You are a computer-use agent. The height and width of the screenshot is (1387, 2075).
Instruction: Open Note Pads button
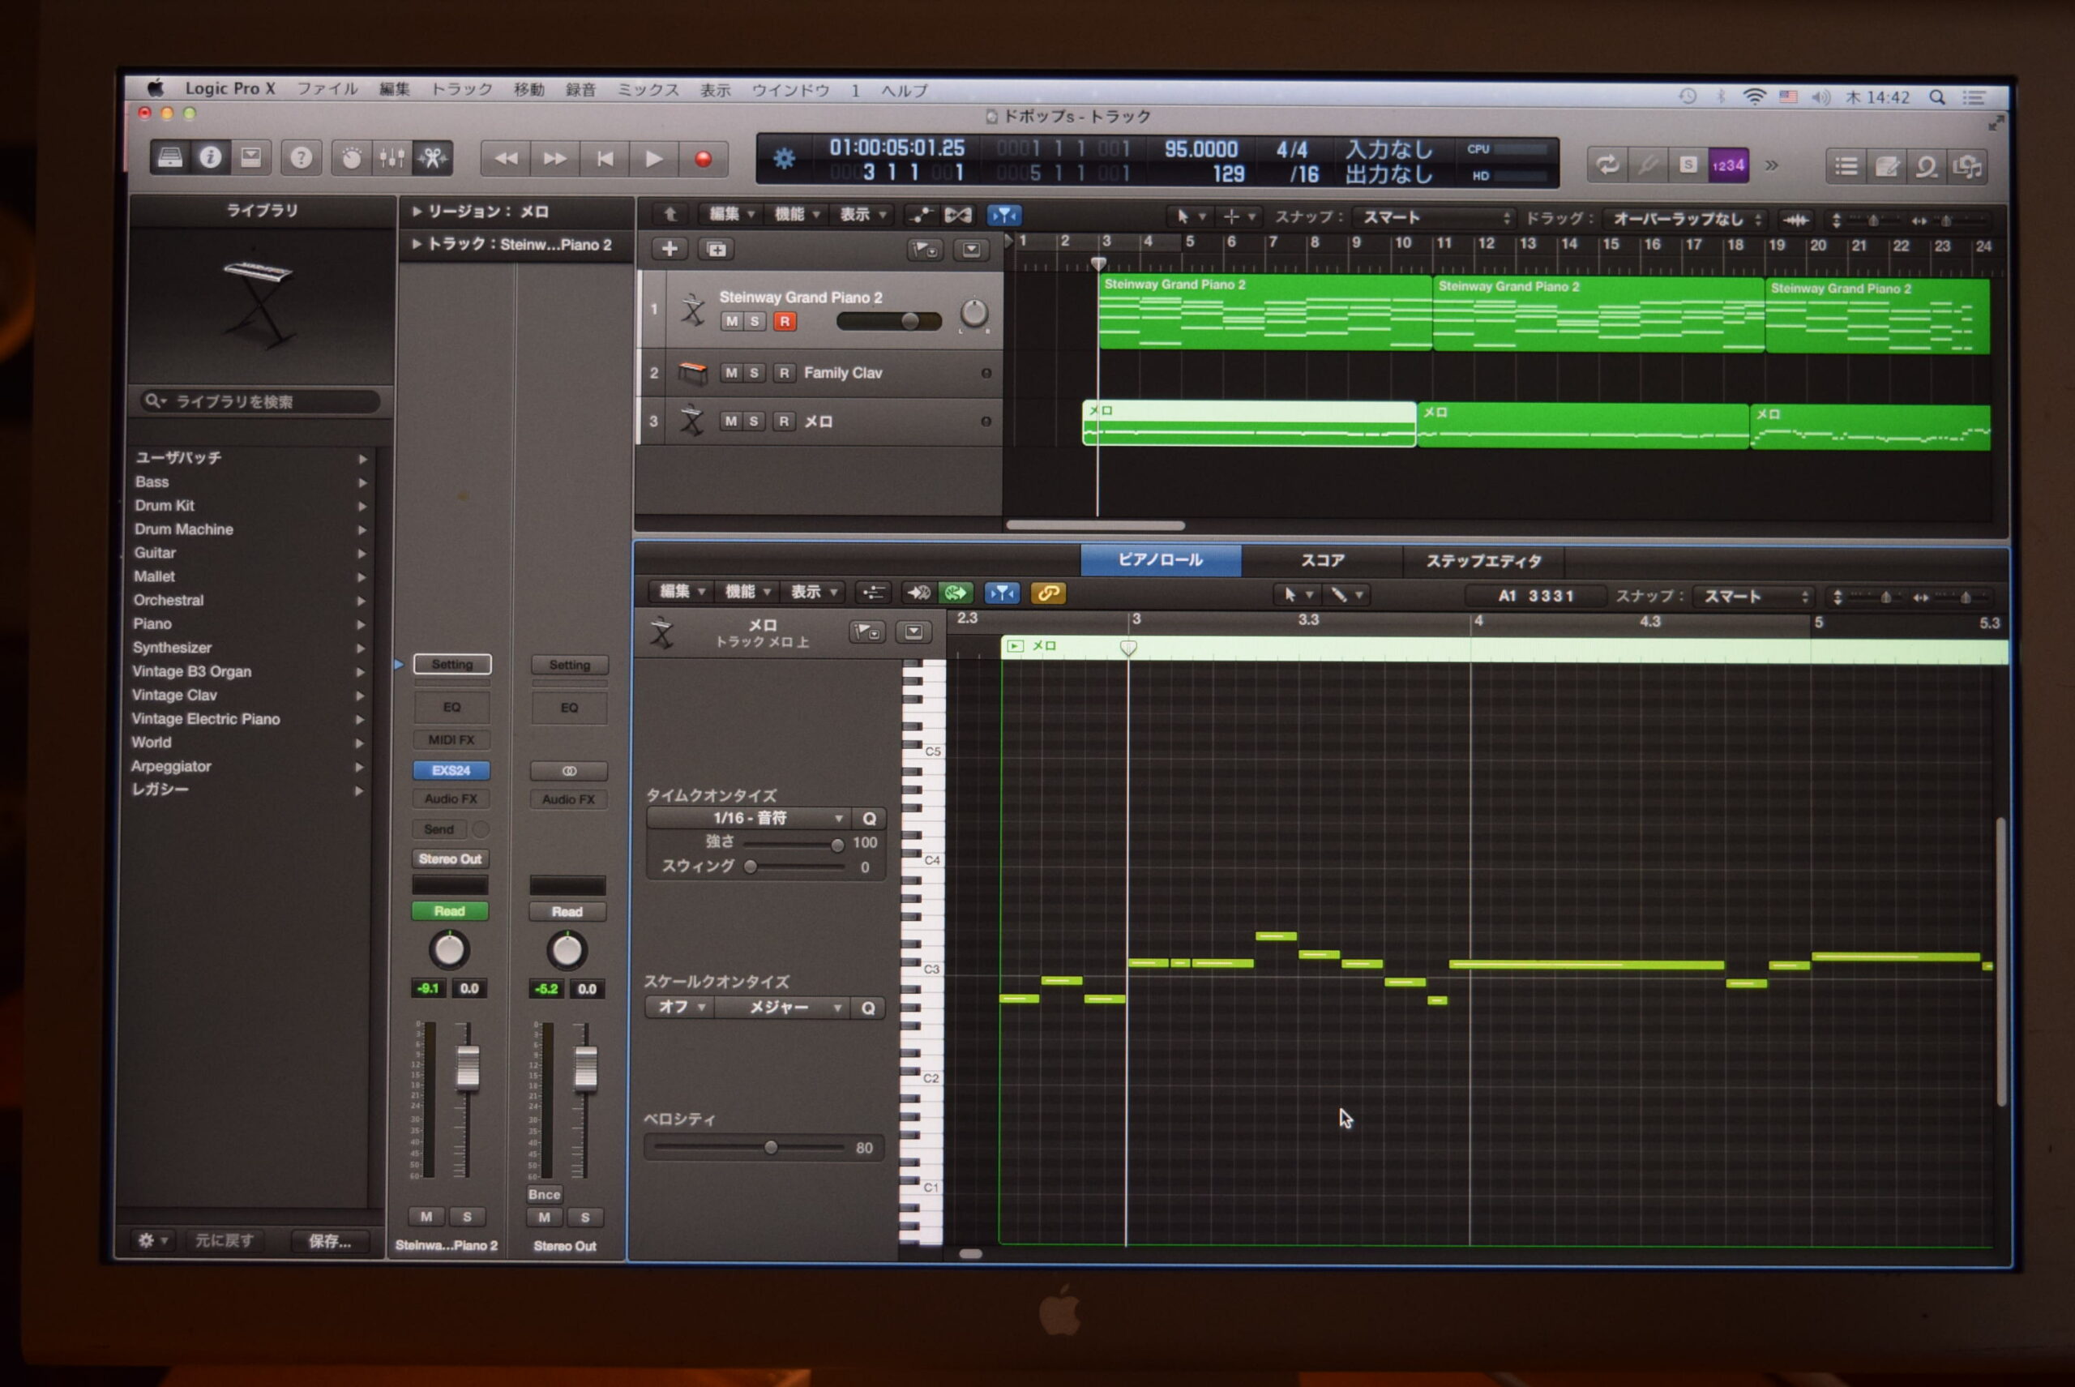[x=1885, y=166]
